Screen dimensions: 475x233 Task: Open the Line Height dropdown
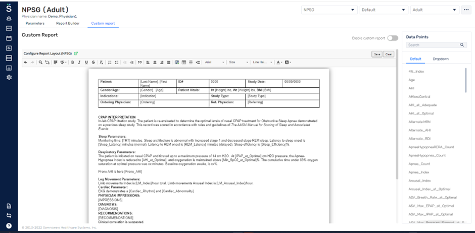263,62
